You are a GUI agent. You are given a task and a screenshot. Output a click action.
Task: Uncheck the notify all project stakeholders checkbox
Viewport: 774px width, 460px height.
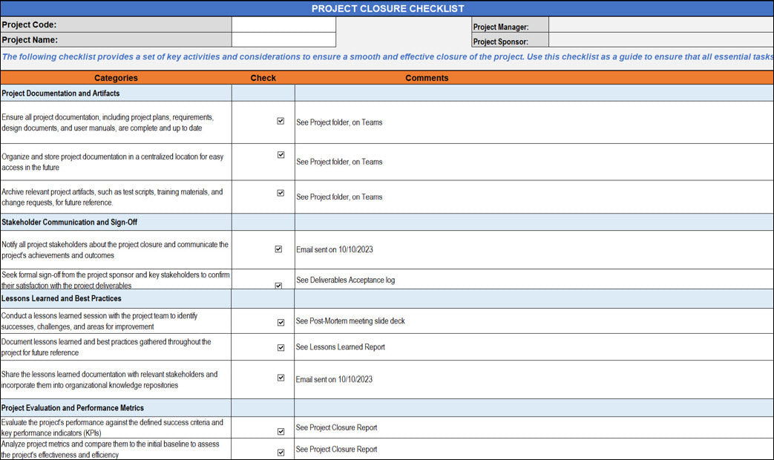point(278,249)
